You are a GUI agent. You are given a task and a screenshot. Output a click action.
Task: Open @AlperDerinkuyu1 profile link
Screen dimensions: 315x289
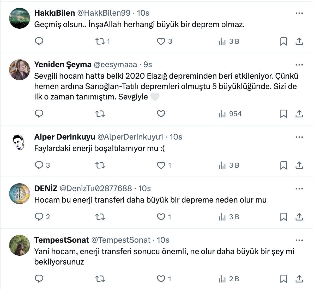click(x=130, y=137)
